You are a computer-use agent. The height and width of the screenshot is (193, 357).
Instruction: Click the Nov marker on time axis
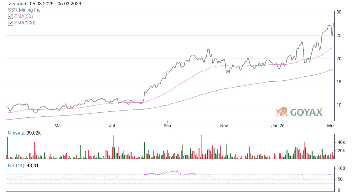(x=224, y=126)
